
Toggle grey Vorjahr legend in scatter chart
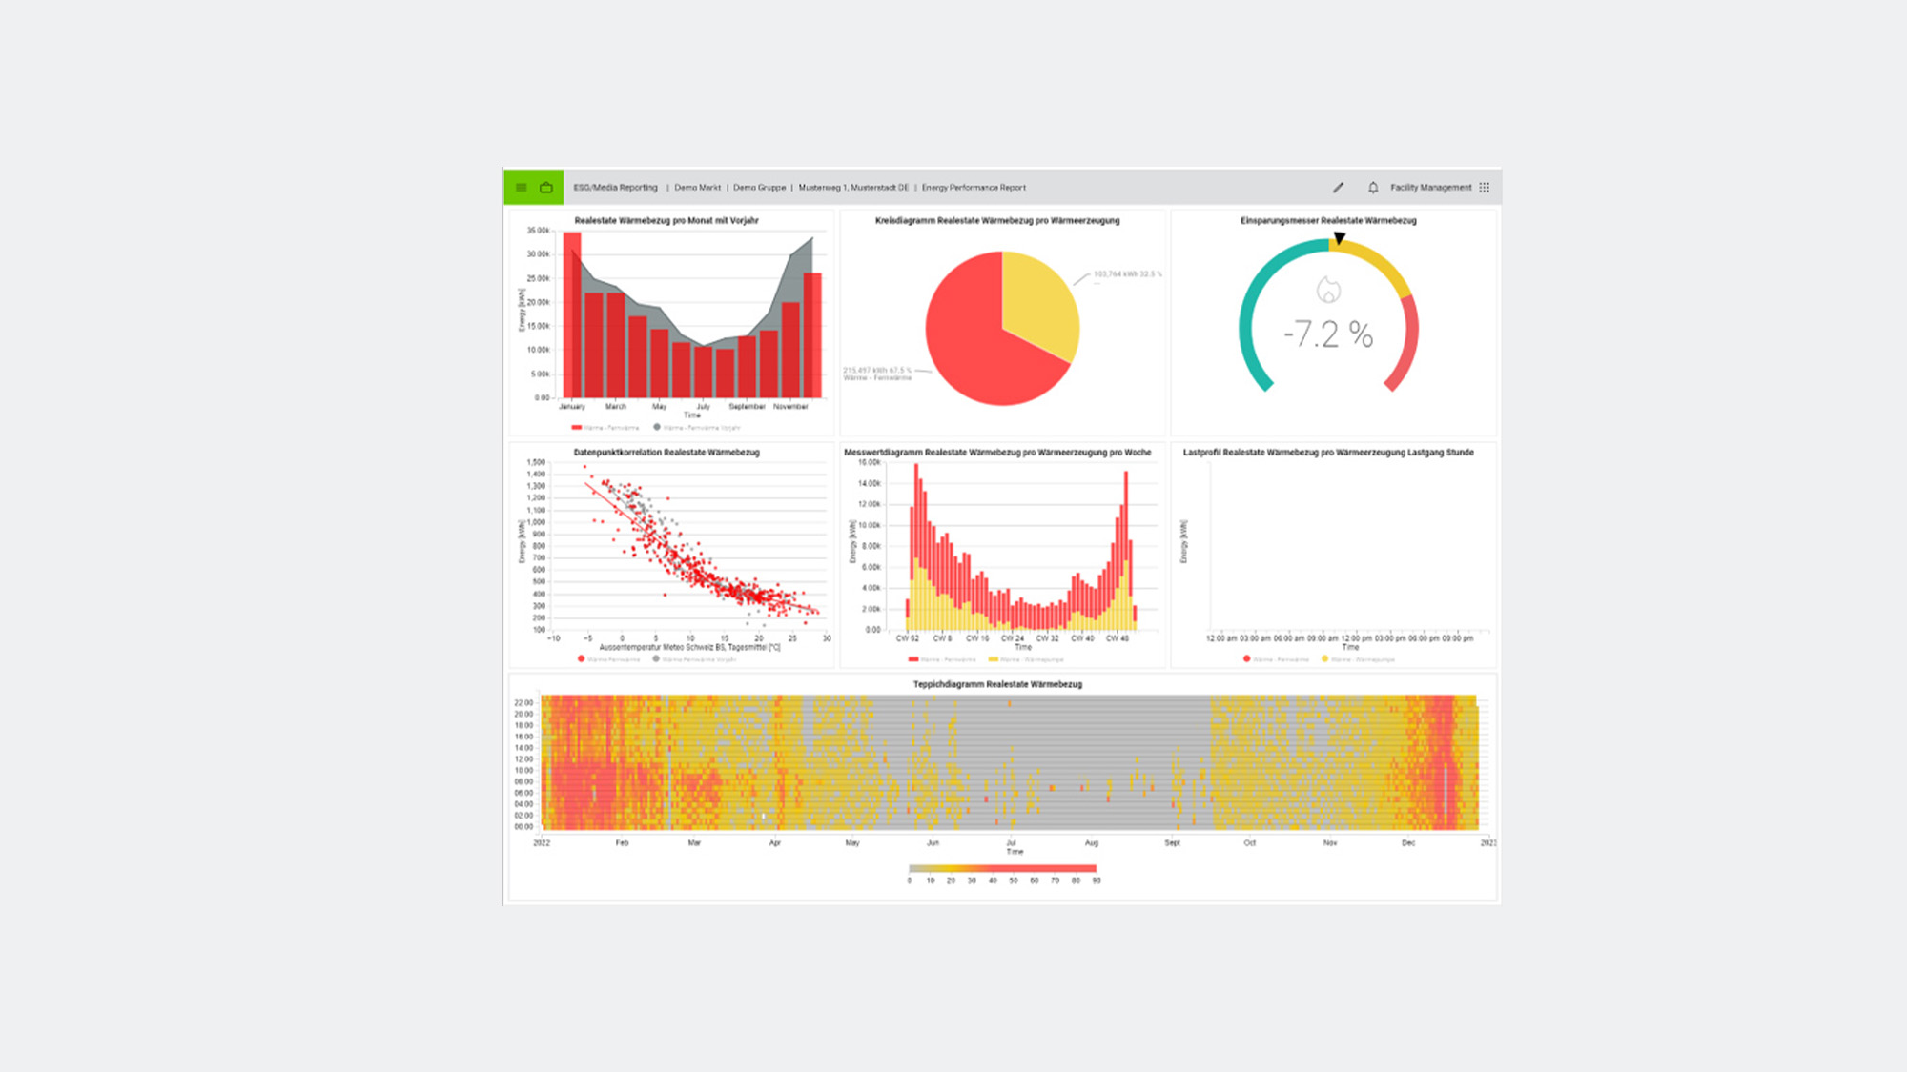(694, 659)
